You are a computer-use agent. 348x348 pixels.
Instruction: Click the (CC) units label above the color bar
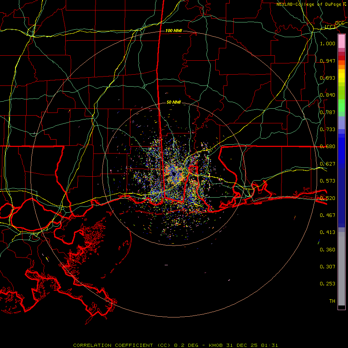click(330, 27)
